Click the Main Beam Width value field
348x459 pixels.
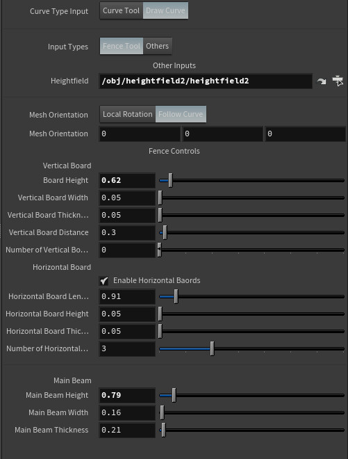[127, 412]
